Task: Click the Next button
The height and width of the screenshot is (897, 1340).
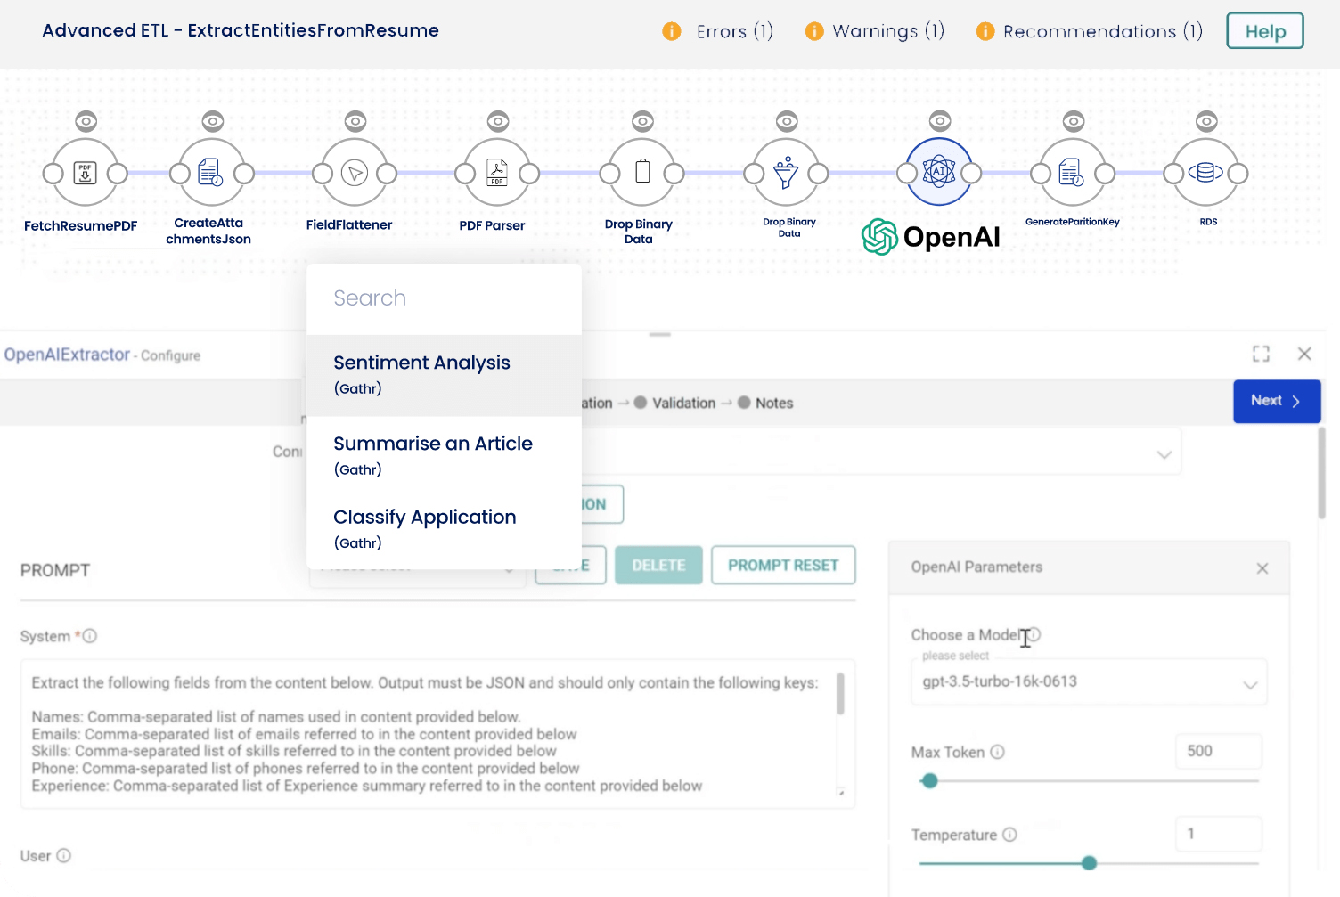Action: (1277, 402)
